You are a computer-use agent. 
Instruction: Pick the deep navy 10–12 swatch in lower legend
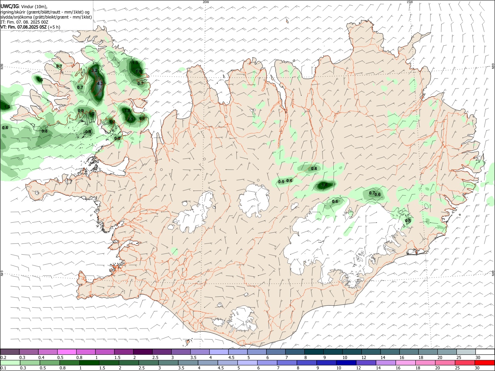pyautogui.click(x=346, y=362)
